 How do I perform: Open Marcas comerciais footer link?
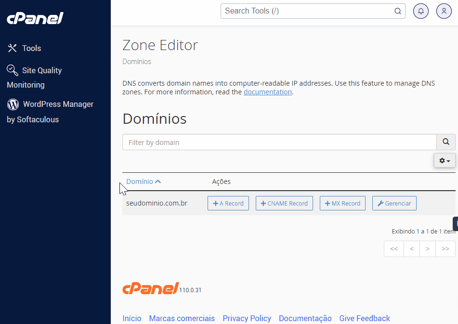pyautogui.click(x=182, y=318)
